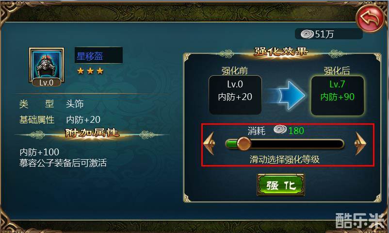Screen dimensions: 389x233
Task: Click the black empty portion of slider track
Action: (x=297, y=144)
